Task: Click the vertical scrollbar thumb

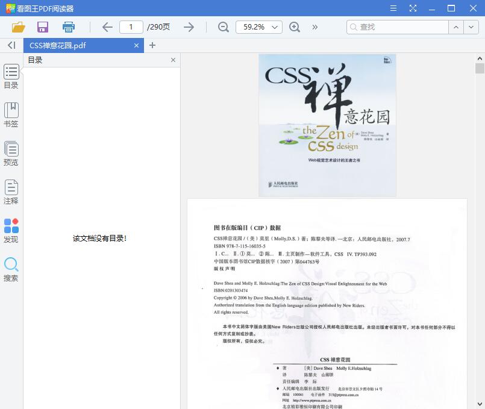Action: point(480,68)
